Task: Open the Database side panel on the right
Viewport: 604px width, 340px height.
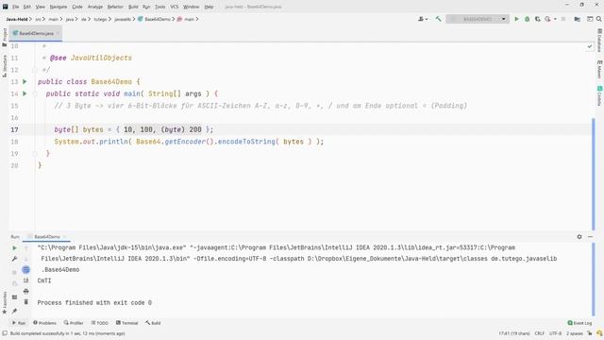Action: 600,40
